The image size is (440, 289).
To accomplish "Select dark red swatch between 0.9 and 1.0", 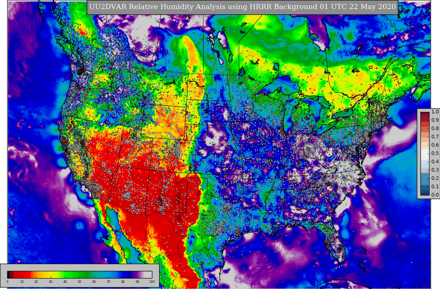I will (425, 114).
